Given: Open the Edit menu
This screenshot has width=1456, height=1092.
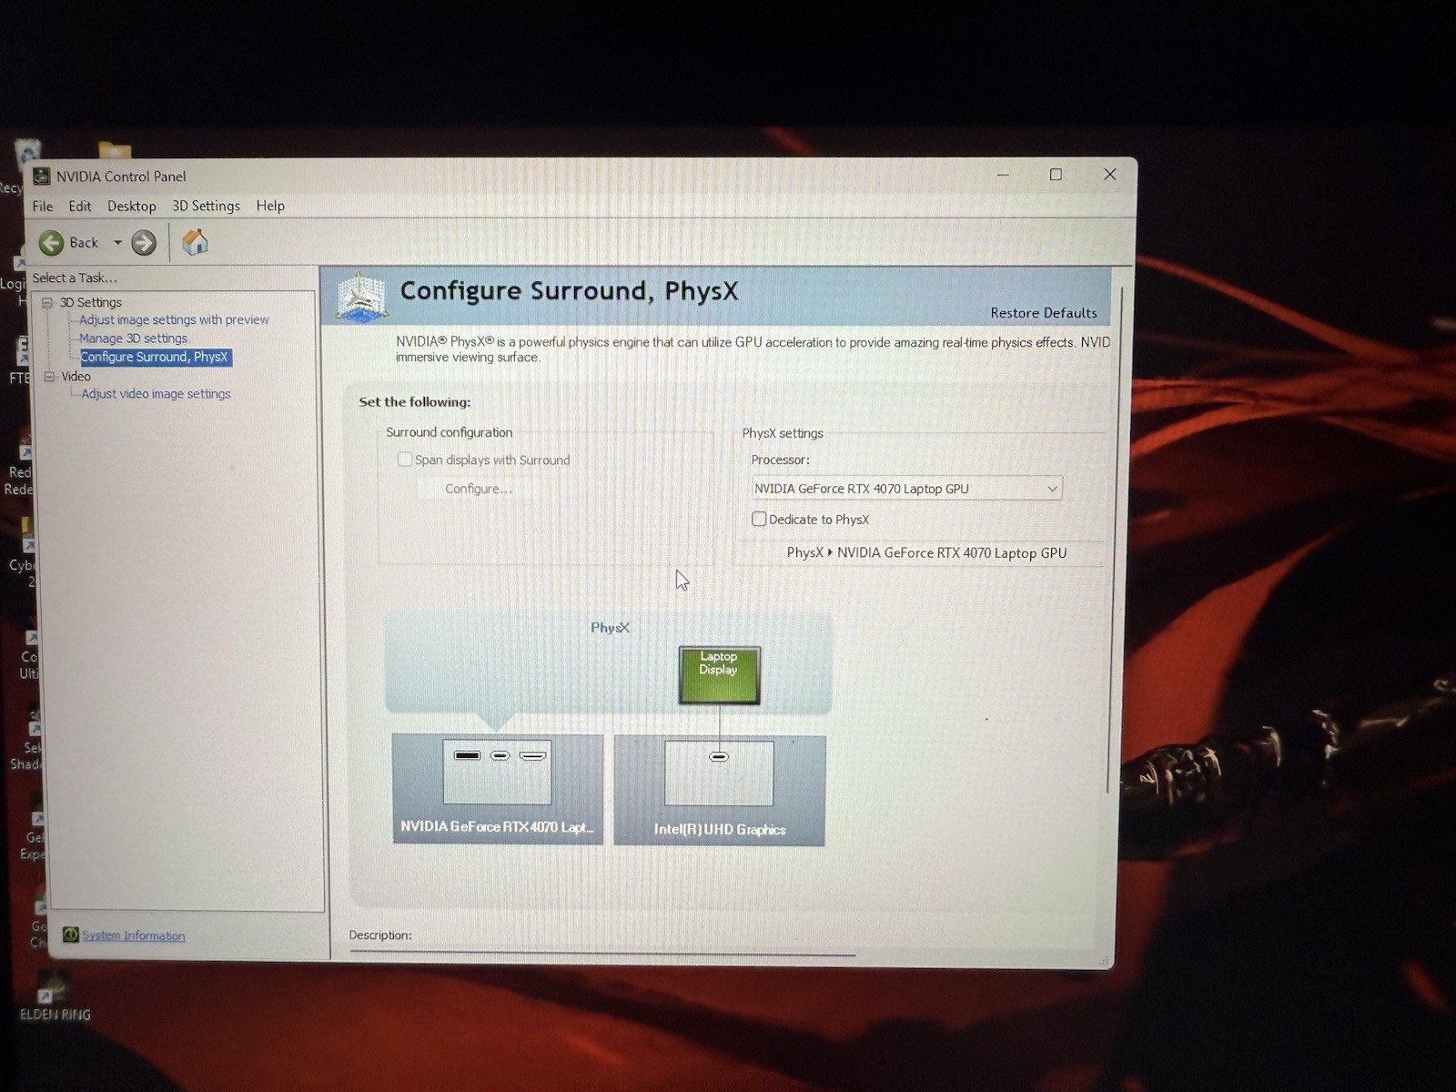Looking at the screenshot, I should tap(80, 206).
